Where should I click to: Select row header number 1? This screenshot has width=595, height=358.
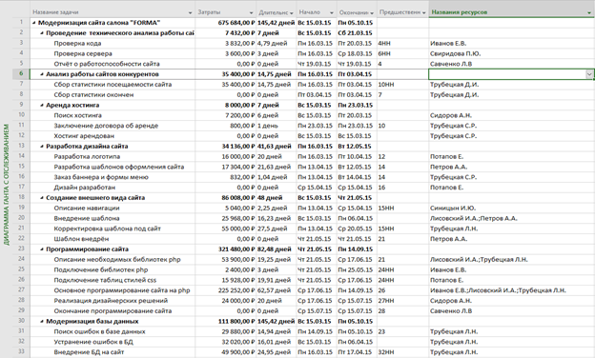(x=21, y=22)
